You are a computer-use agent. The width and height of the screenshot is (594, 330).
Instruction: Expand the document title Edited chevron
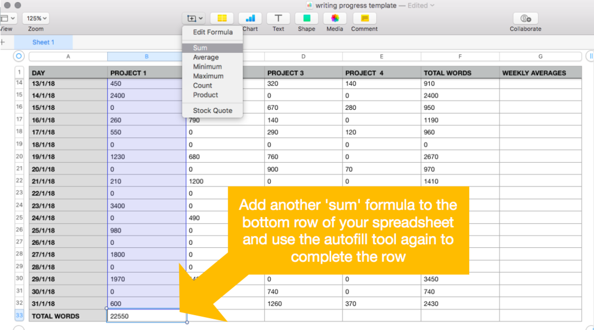[432, 5]
